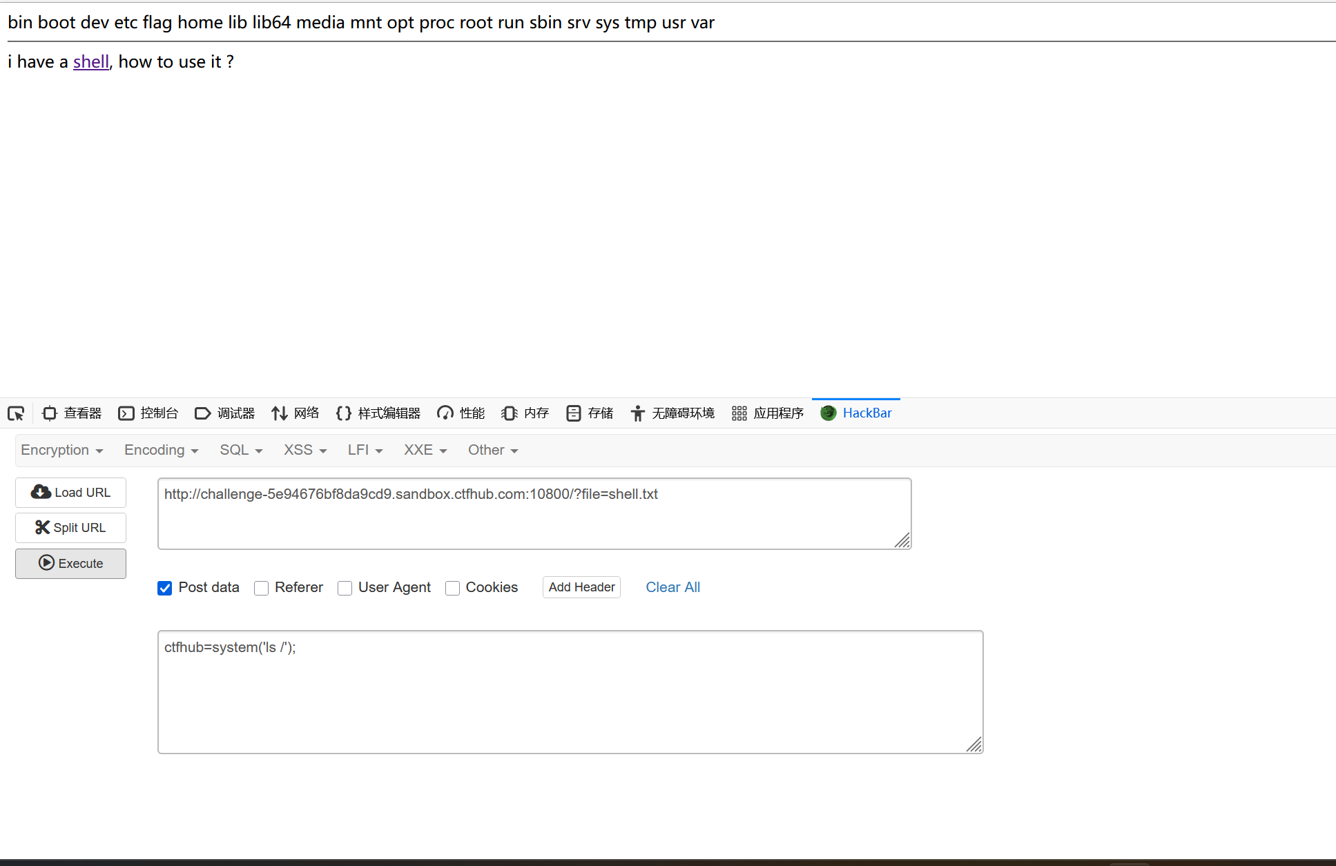Uncheck the Post data checkbox
This screenshot has width=1336, height=866.
pos(164,588)
